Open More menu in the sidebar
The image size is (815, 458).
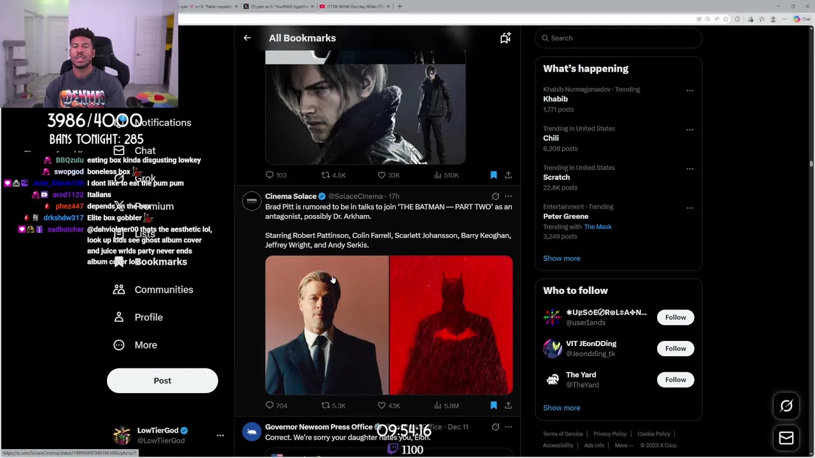[135, 345]
